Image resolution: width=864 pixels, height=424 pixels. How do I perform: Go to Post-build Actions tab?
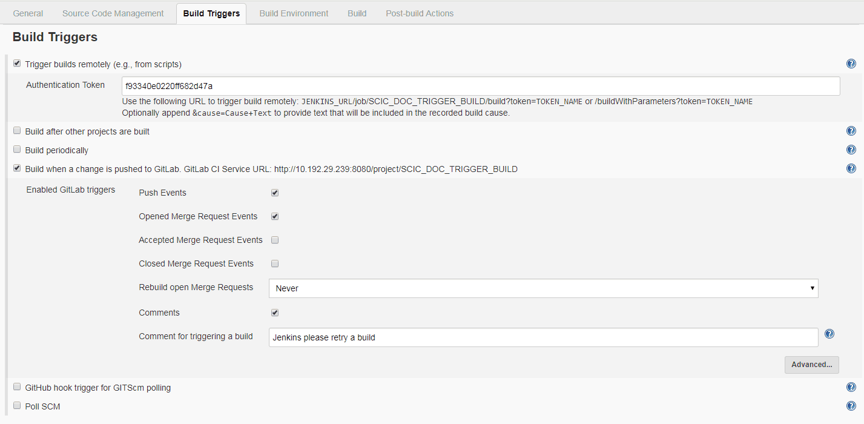[x=419, y=13]
